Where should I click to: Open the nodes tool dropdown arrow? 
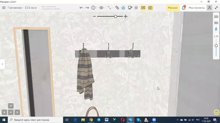pyautogui.click(x=113, y=8)
